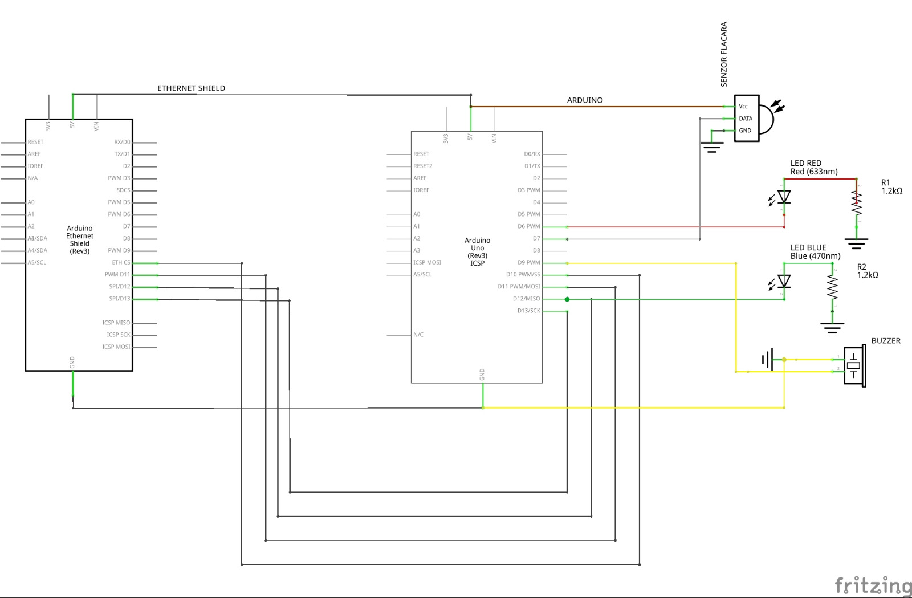Click the SPI/D13 pin on the Ethernet shield
Image resolution: width=912 pixels, height=598 pixels.
click(120, 299)
